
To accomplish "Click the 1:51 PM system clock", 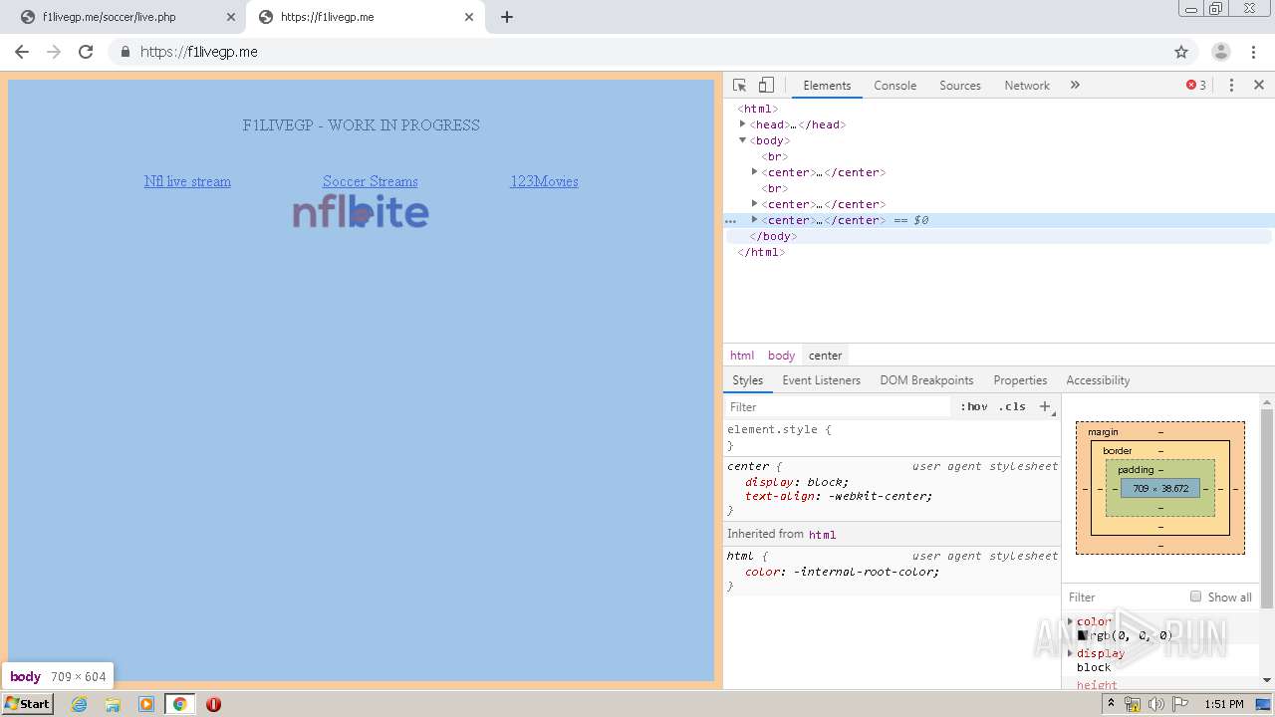I will (x=1224, y=704).
